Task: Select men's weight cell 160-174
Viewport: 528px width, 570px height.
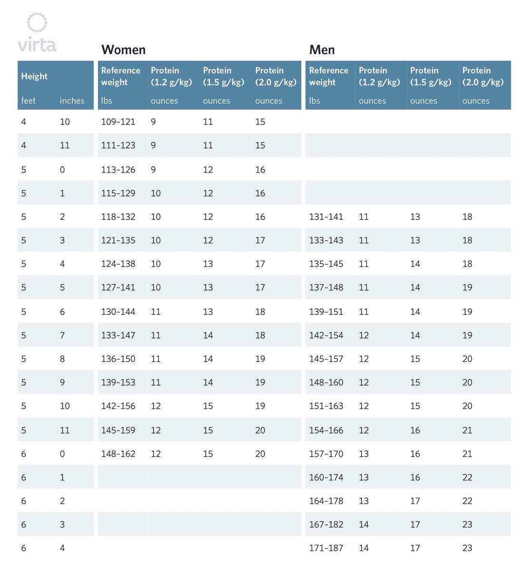Action: click(326, 477)
